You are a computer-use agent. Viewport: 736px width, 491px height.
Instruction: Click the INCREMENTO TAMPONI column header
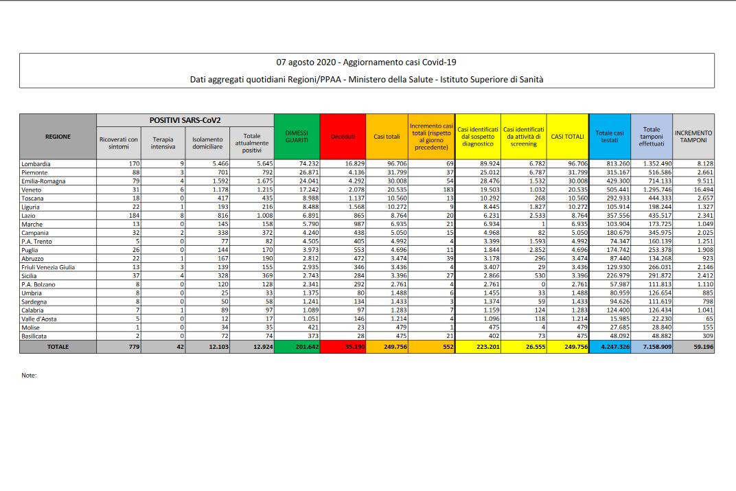[x=693, y=137]
